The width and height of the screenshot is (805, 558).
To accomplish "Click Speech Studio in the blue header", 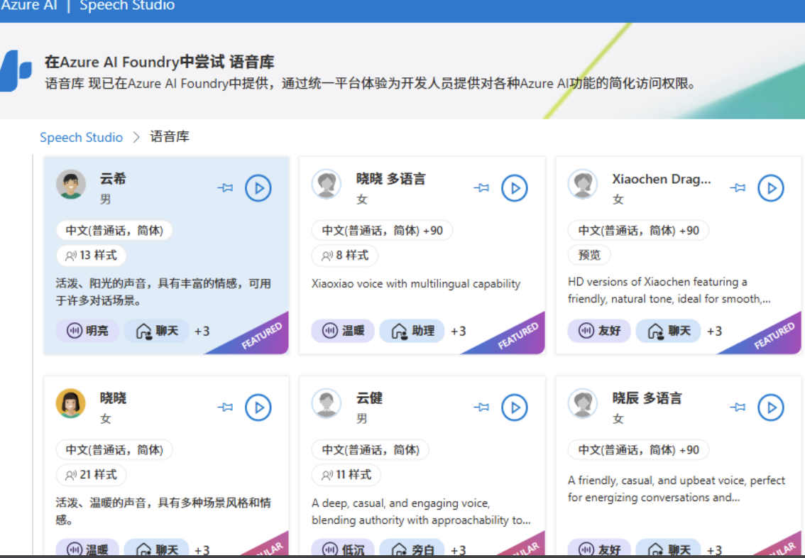I will pyautogui.click(x=127, y=6).
